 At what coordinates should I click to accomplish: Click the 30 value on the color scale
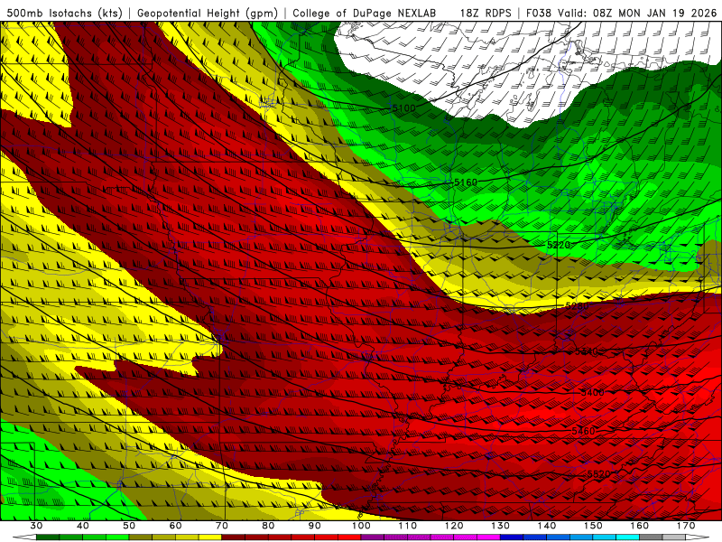coord(36,526)
